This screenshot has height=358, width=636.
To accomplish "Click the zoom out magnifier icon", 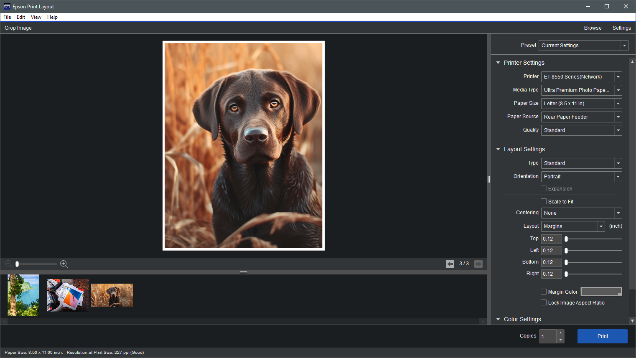I will tap(8, 264).
